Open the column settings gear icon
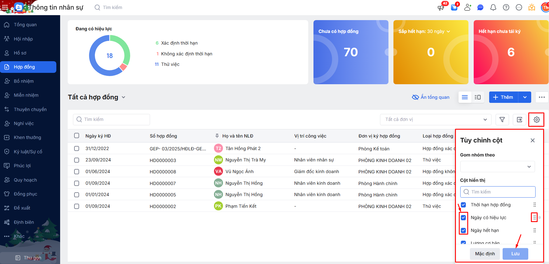Viewport: 549px width, 264px height. (536, 119)
